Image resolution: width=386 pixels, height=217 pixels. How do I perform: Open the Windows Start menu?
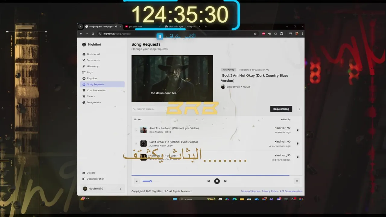coord(175,199)
